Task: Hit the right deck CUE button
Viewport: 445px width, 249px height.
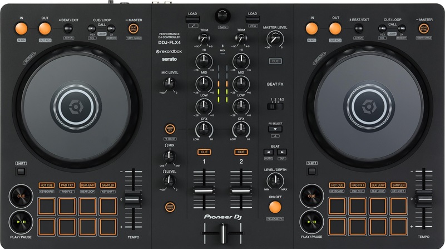Action: coord(311,196)
